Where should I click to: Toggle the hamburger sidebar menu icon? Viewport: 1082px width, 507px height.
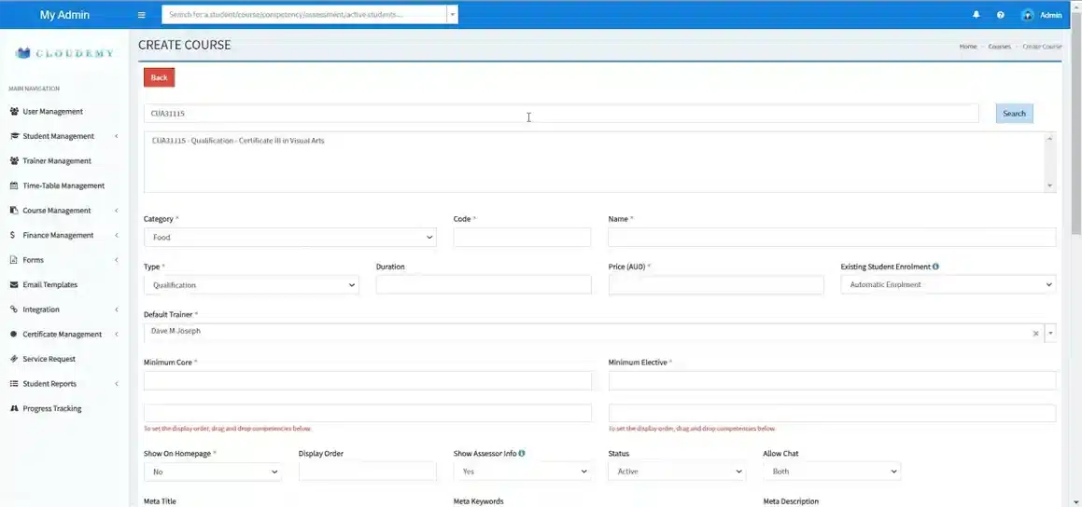click(142, 15)
